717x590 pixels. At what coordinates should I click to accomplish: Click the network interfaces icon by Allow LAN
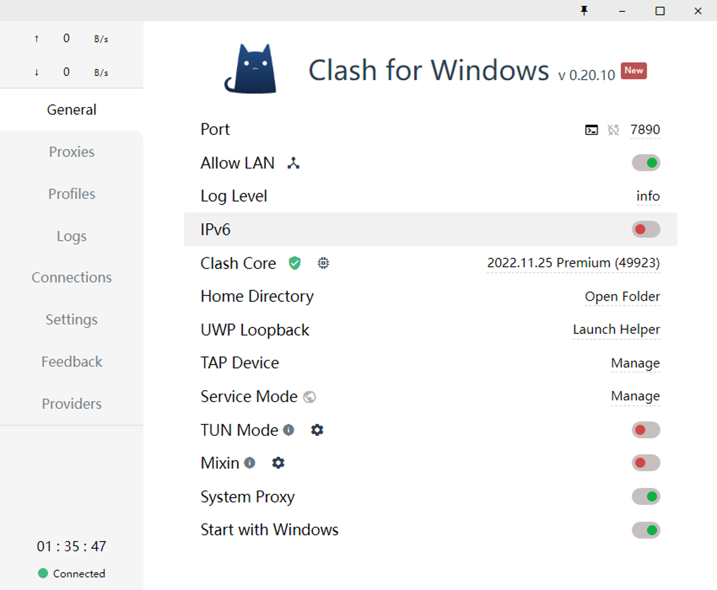click(293, 163)
